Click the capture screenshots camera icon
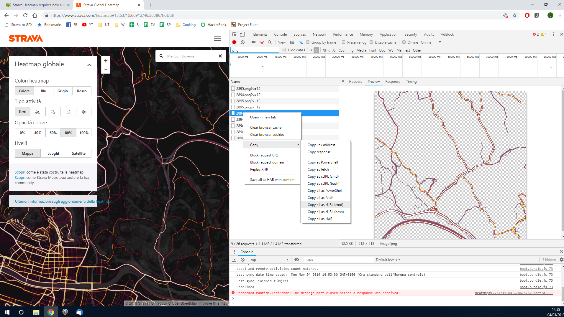 (253, 42)
